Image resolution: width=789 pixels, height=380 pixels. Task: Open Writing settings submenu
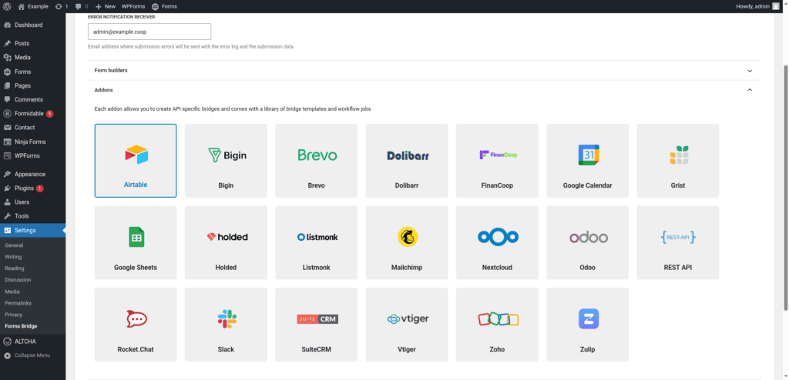(x=13, y=257)
